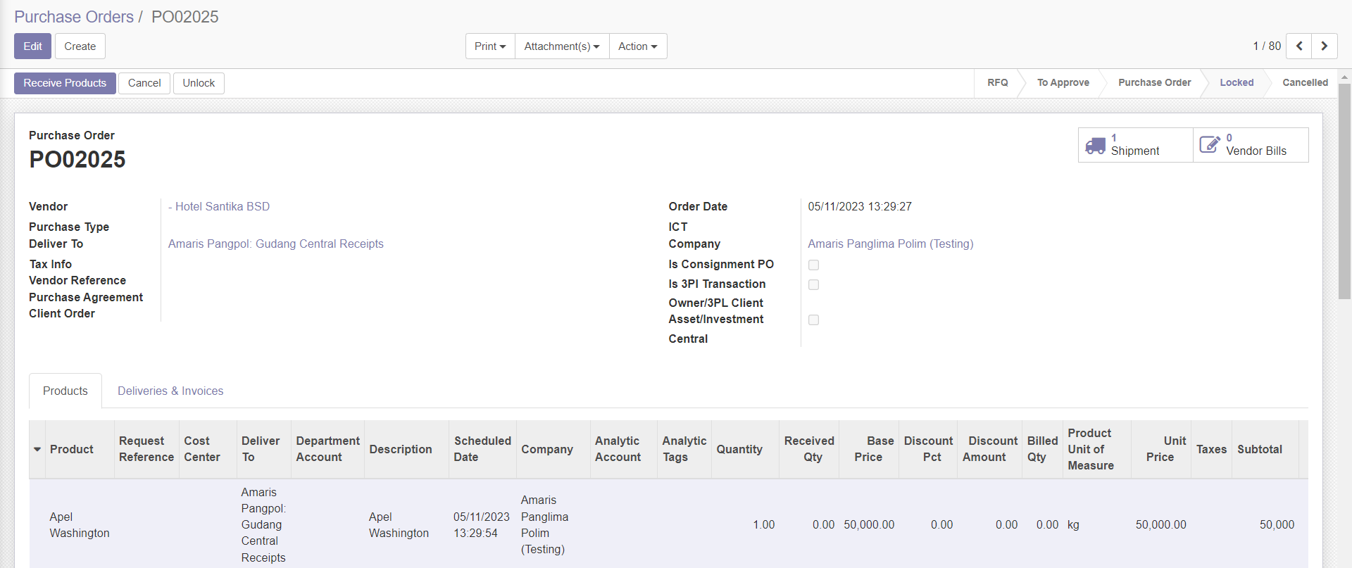Screen dimensions: 1352x568
Task: Switch to the Deliveries & Invoices tab
Action: [x=170, y=391]
